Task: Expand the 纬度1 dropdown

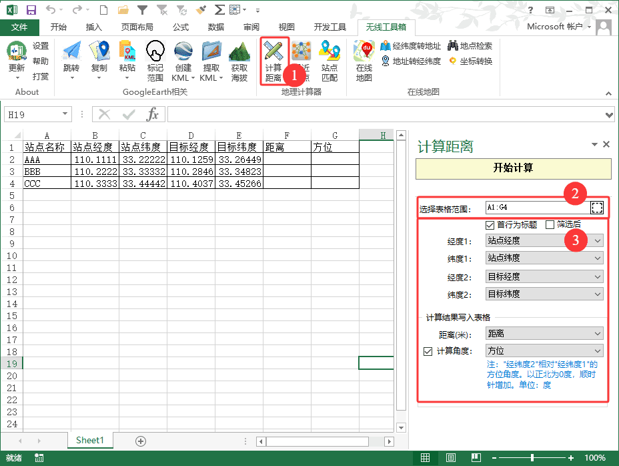Action: (x=597, y=258)
